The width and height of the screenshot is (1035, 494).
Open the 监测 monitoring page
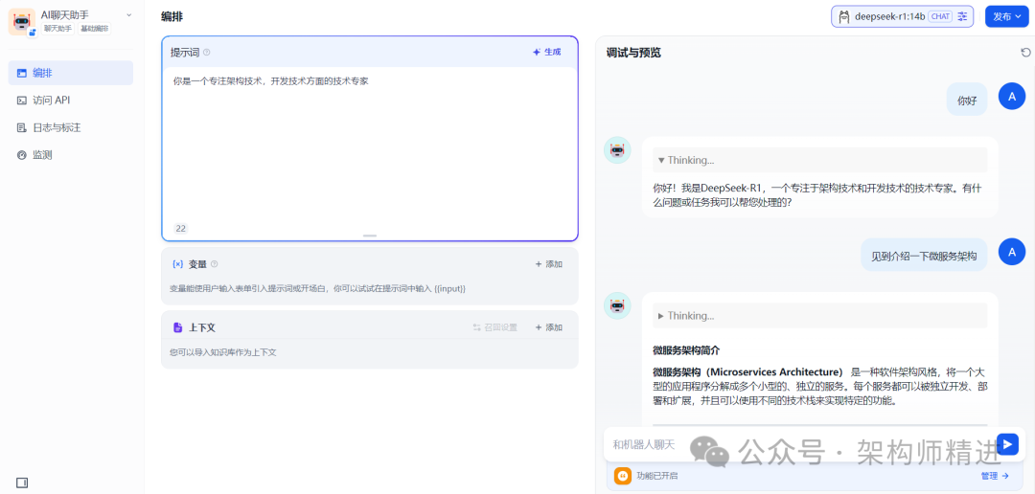pos(71,155)
